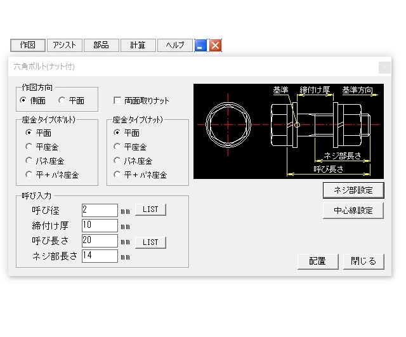The image size is (406, 337).
Task: Open the ヘルプ menu
Action: [174, 45]
